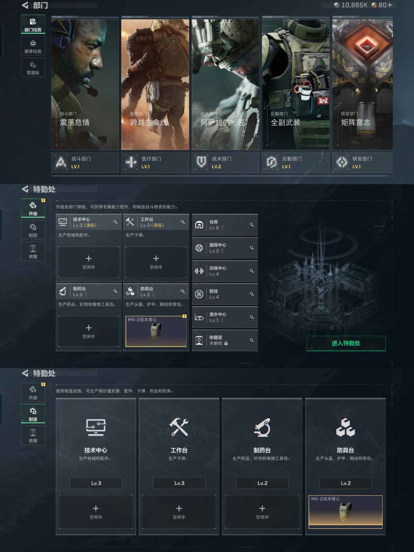414x552 pixels.
Task: Select the MK-2战术背心 item in 防具台 panel
Action: coord(156,331)
